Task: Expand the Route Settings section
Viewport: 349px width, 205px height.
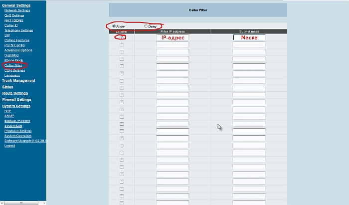Action: tap(15, 93)
